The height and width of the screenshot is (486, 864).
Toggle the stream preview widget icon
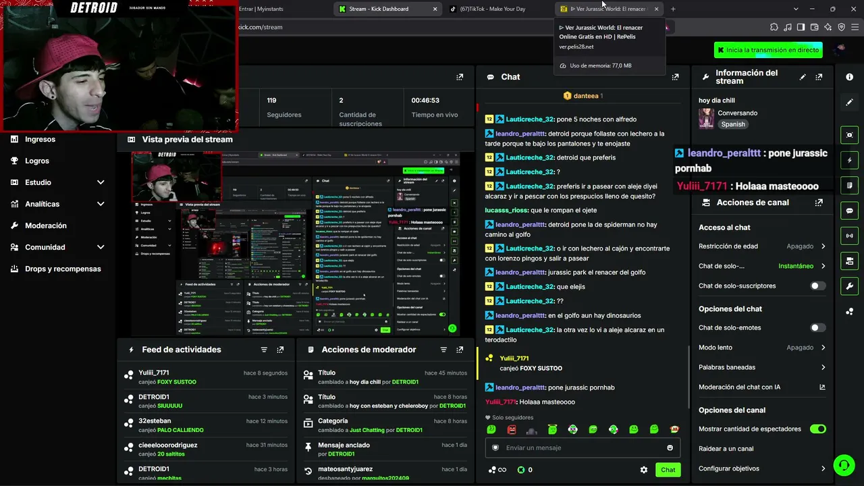pos(849,135)
